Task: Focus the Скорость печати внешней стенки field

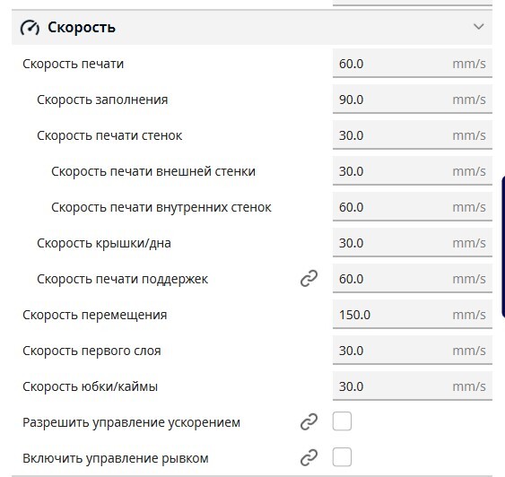Action: point(413,171)
